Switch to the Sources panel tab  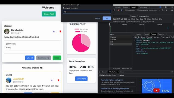(126, 7)
